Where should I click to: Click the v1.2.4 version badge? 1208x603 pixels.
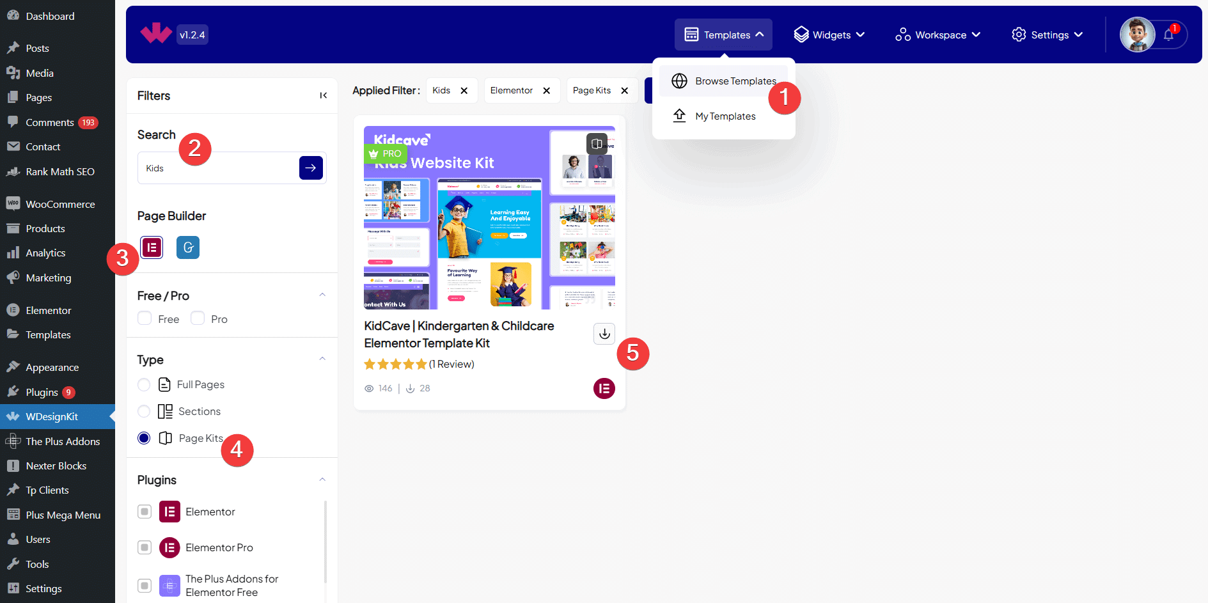point(192,35)
